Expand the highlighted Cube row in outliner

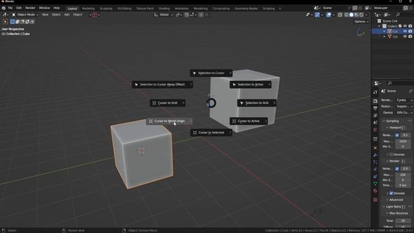click(x=384, y=31)
